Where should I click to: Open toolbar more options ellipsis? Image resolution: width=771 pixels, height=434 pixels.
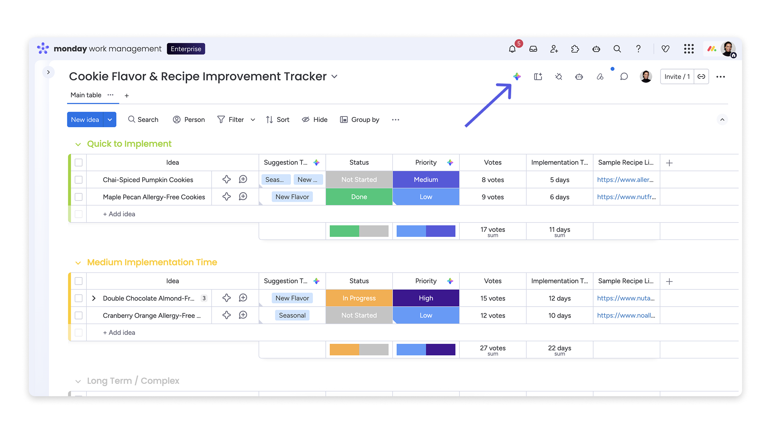click(396, 120)
